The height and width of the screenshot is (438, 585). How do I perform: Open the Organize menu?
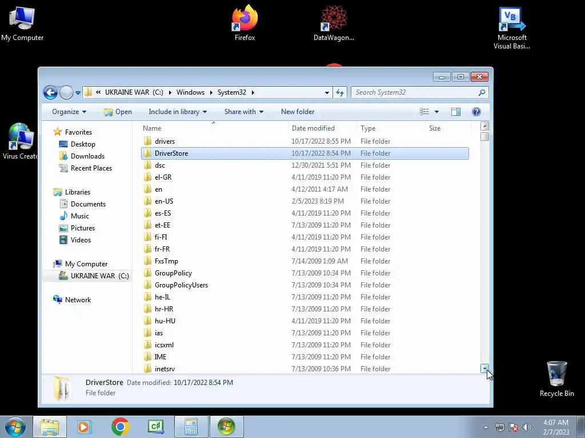click(69, 112)
